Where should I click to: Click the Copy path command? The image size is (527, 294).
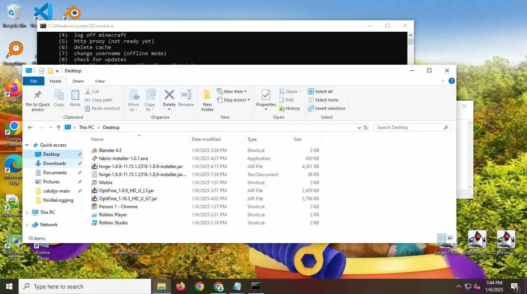click(x=98, y=100)
